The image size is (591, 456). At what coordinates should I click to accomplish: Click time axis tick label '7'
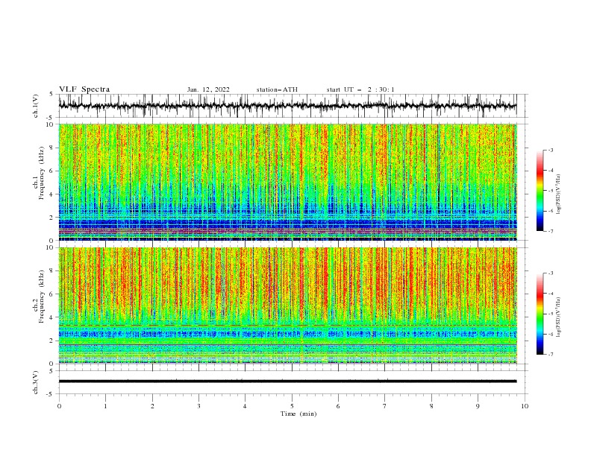(385, 406)
